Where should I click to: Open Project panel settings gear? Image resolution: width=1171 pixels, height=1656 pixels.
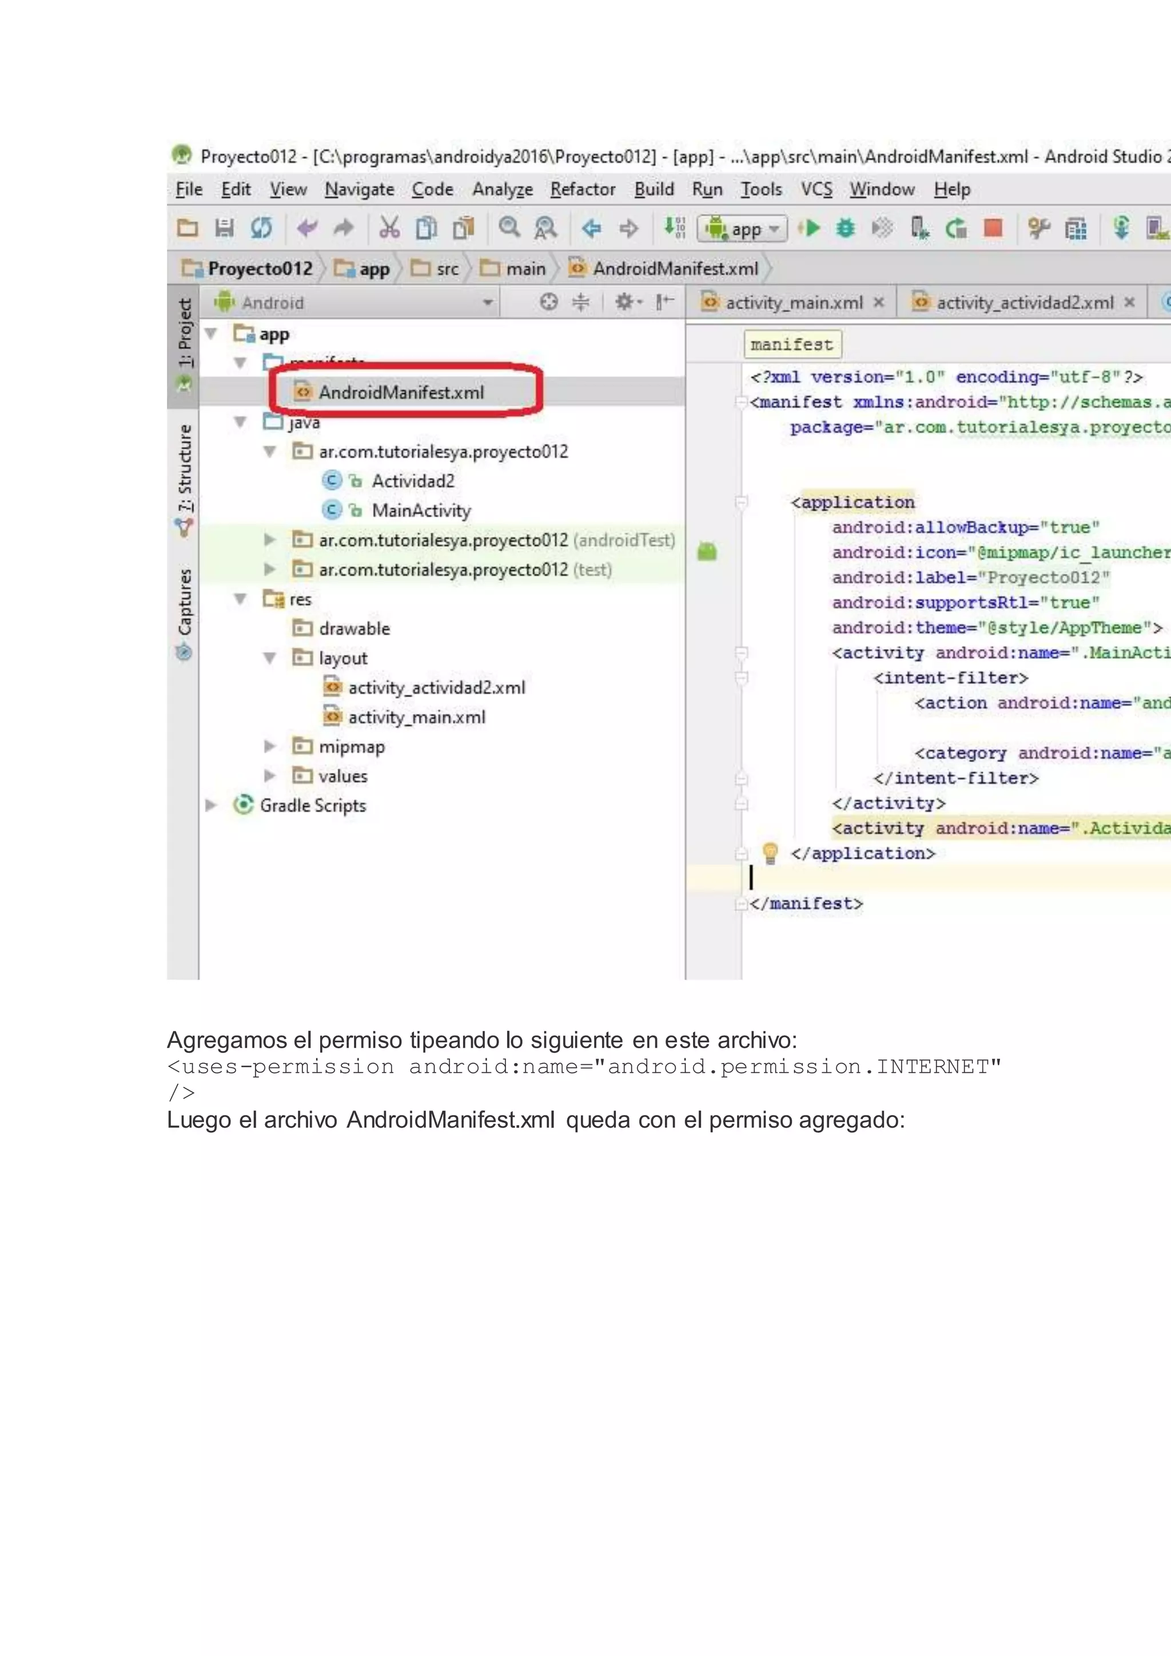coord(628,302)
